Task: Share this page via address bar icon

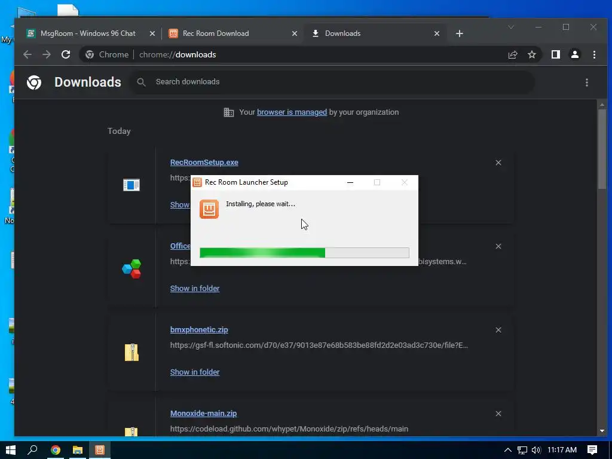Action: pyautogui.click(x=512, y=54)
